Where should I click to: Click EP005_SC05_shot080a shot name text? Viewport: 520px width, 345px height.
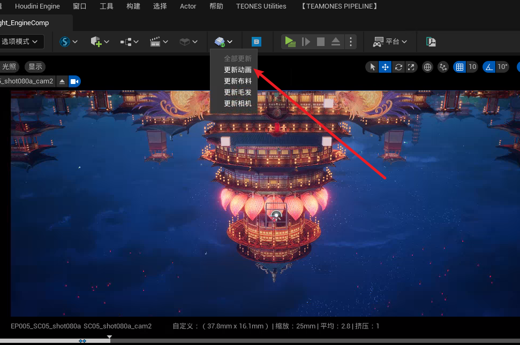(46, 326)
